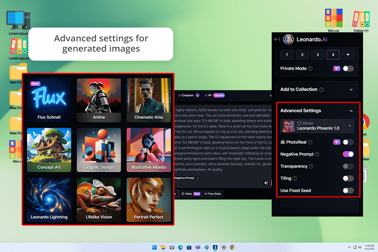The image size is (378, 252).
Task: Open more image count options dropdown
Action: click(x=348, y=55)
